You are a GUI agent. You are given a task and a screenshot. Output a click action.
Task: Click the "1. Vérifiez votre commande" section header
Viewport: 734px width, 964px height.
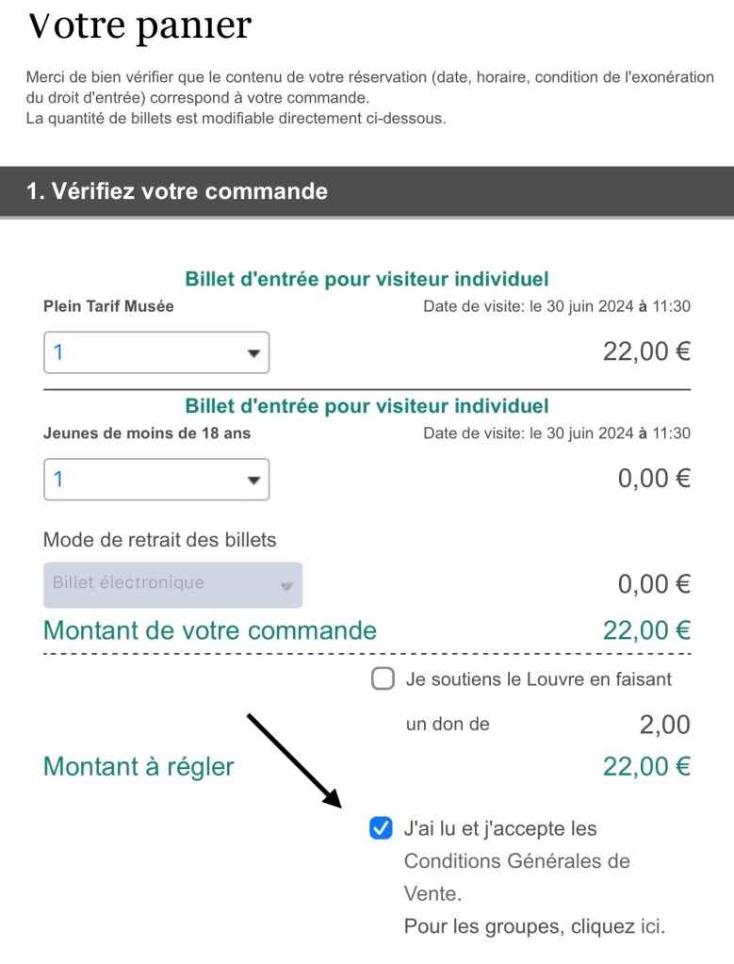tap(177, 191)
